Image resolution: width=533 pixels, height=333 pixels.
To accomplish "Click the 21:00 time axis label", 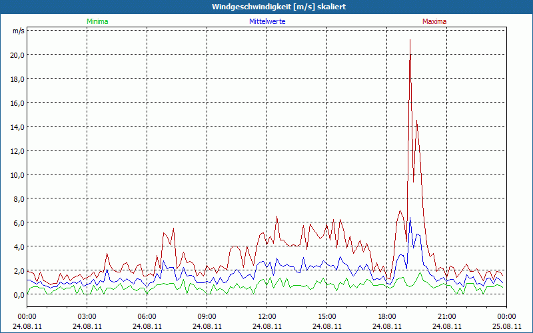I will coord(446,317).
